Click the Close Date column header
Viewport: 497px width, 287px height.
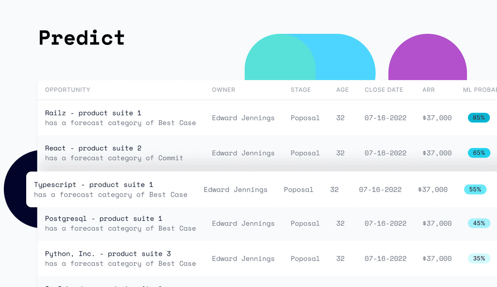384,90
